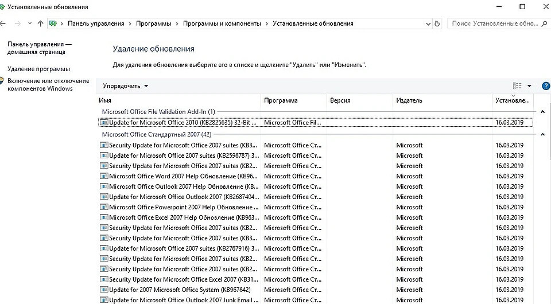Click the Control Panel icon in address bar
The height and width of the screenshot is (304, 551).
[54, 24]
